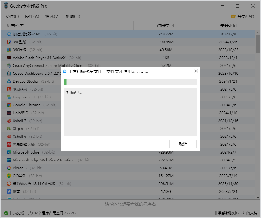Click the Adobe Flash Player icon
The image size is (261, 218).
(x=9, y=58)
